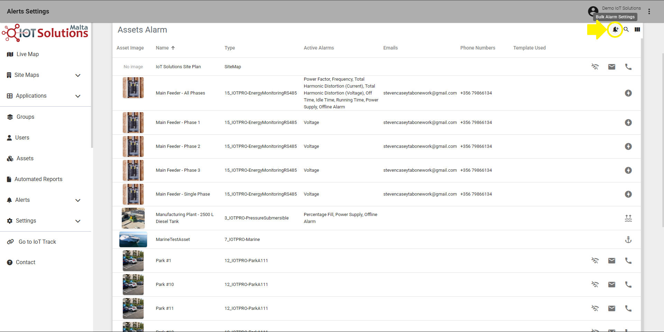Click offline alarm icon for IoT Solutions Site Plan
The image size is (664, 332).
[x=595, y=67]
